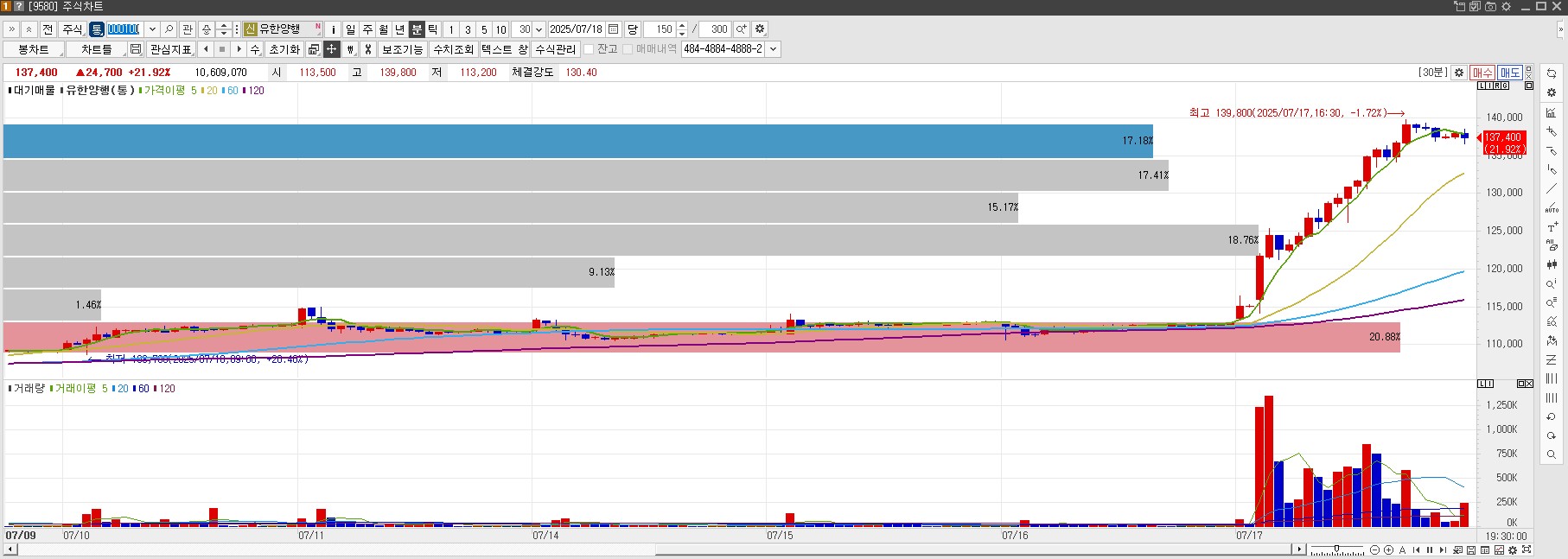Open the 봉차트 chart type dropdown
Viewport: 1568px width, 559px height.
(x=34, y=49)
